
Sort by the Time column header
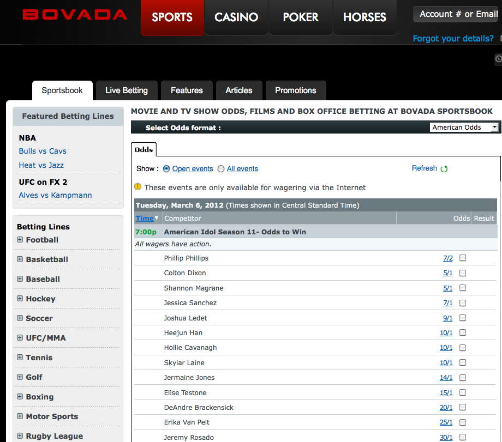[x=145, y=218]
